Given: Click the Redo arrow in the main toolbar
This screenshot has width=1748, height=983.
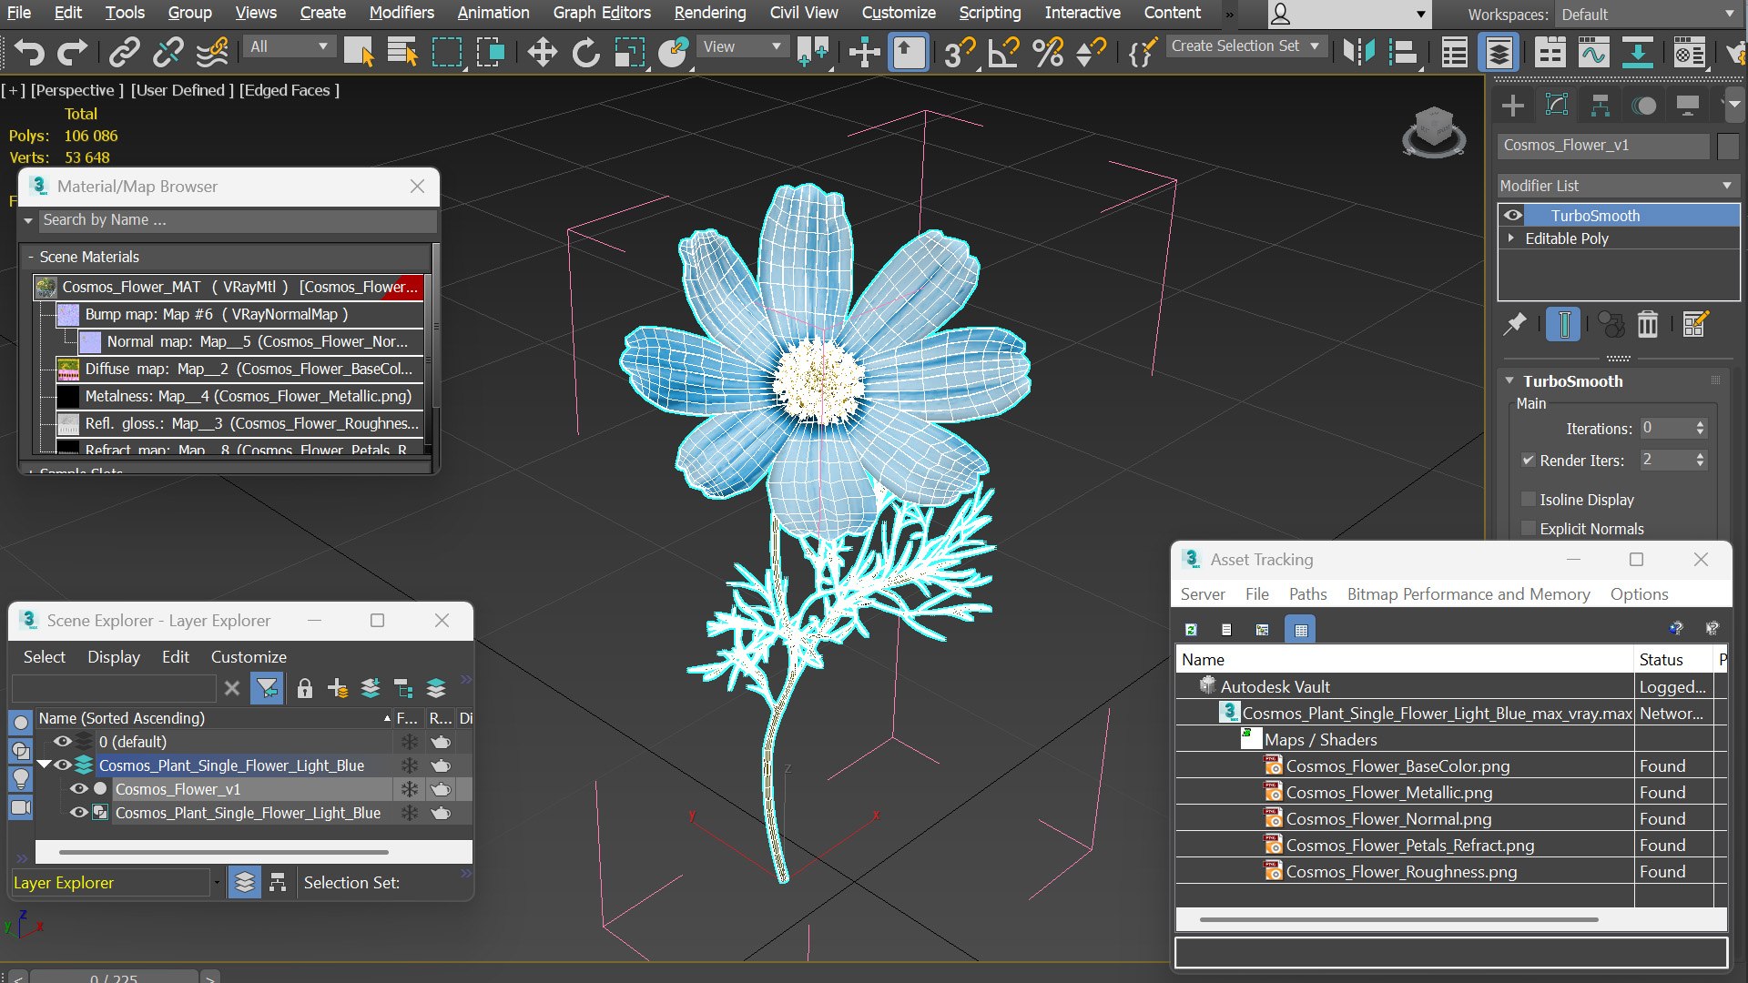Looking at the screenshot, I should [72, 52].
